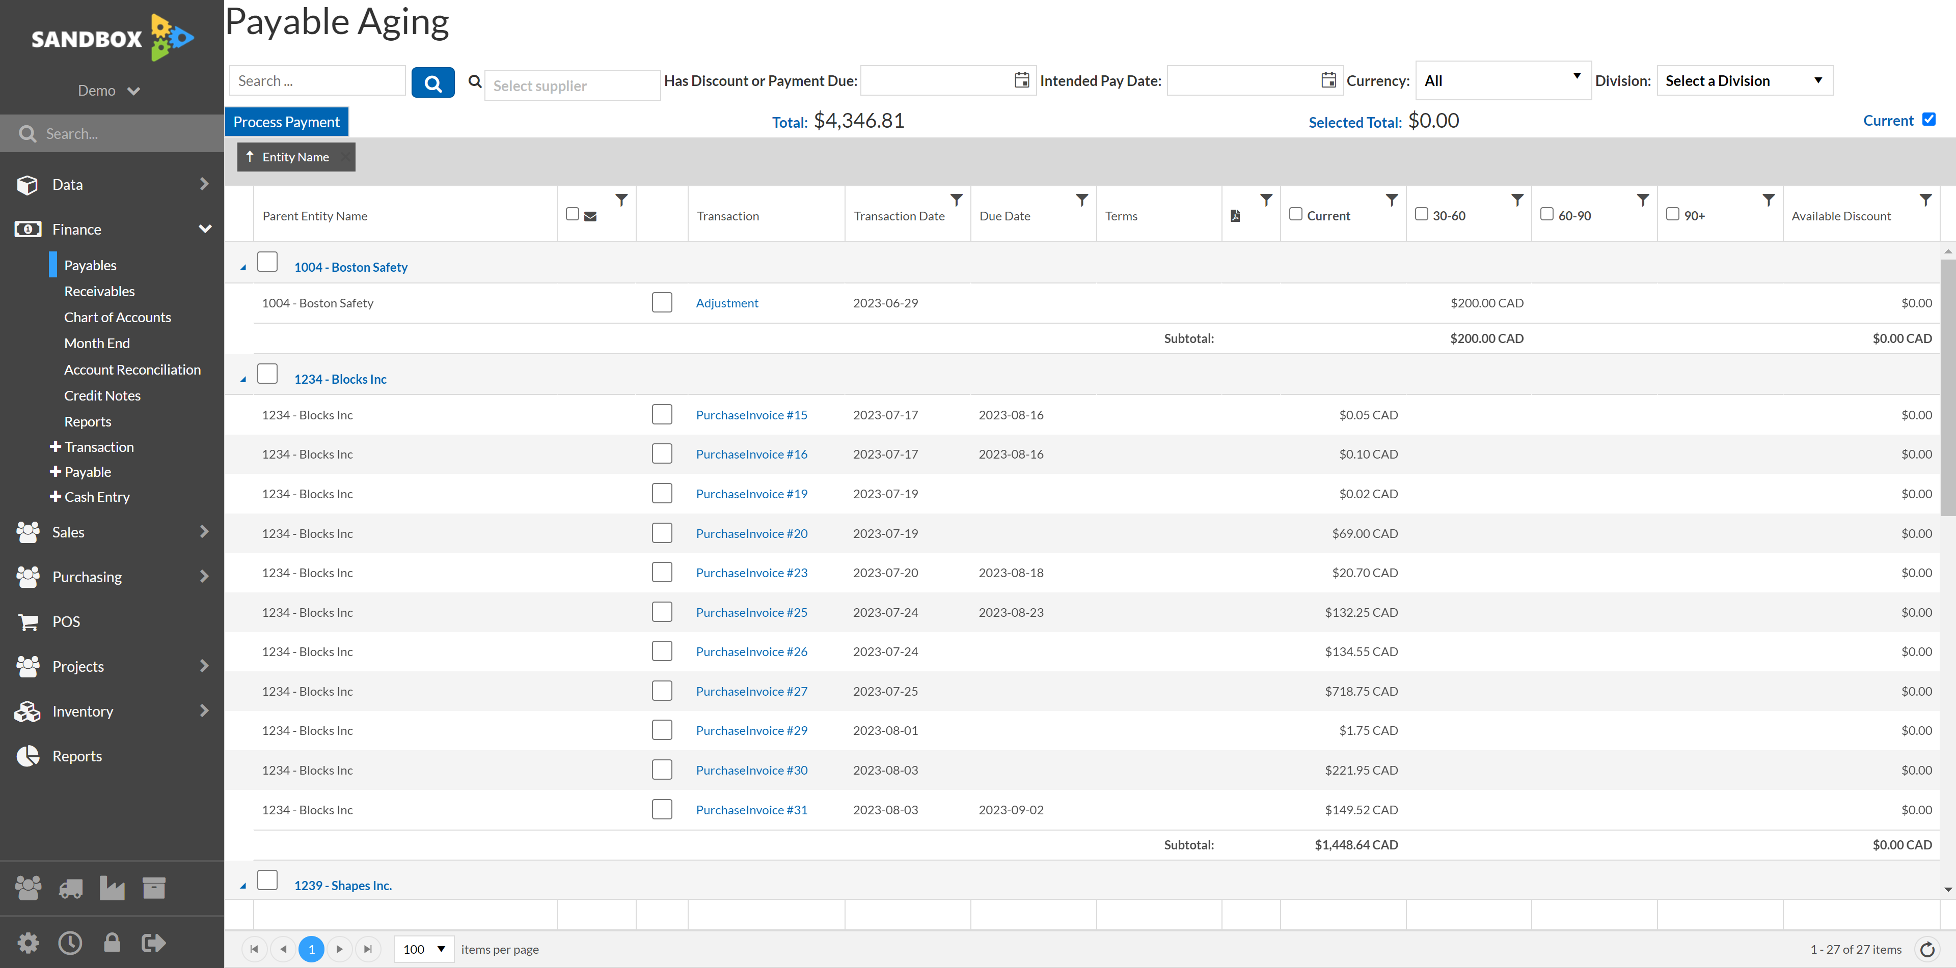Open Month End in the sidebar
The width and height of the screenshot is (1956, 968).
(97, 343)
